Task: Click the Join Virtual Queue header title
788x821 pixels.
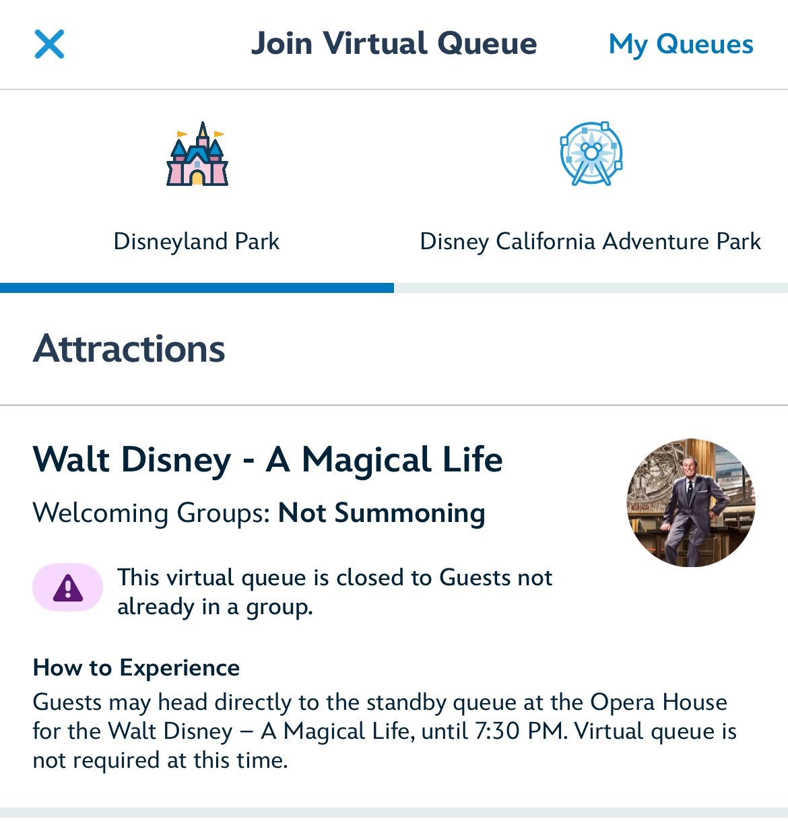Action: click(x=394, y=44)
